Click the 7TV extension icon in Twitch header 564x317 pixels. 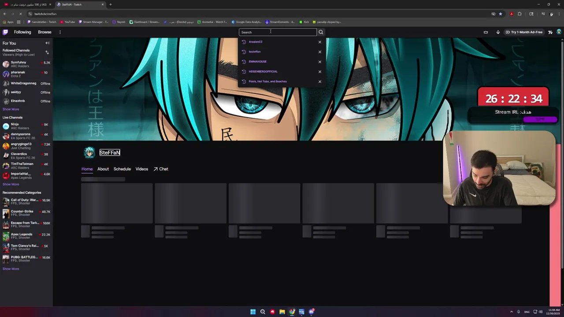click(550, 32)
